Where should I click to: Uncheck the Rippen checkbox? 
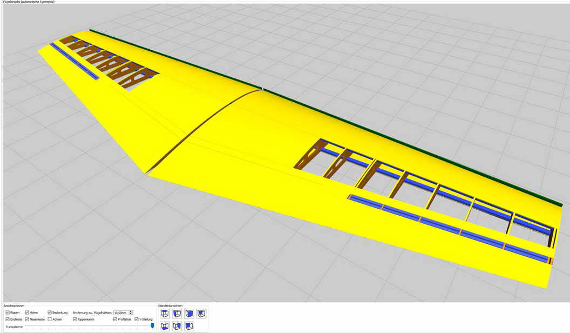click(8, 312)
